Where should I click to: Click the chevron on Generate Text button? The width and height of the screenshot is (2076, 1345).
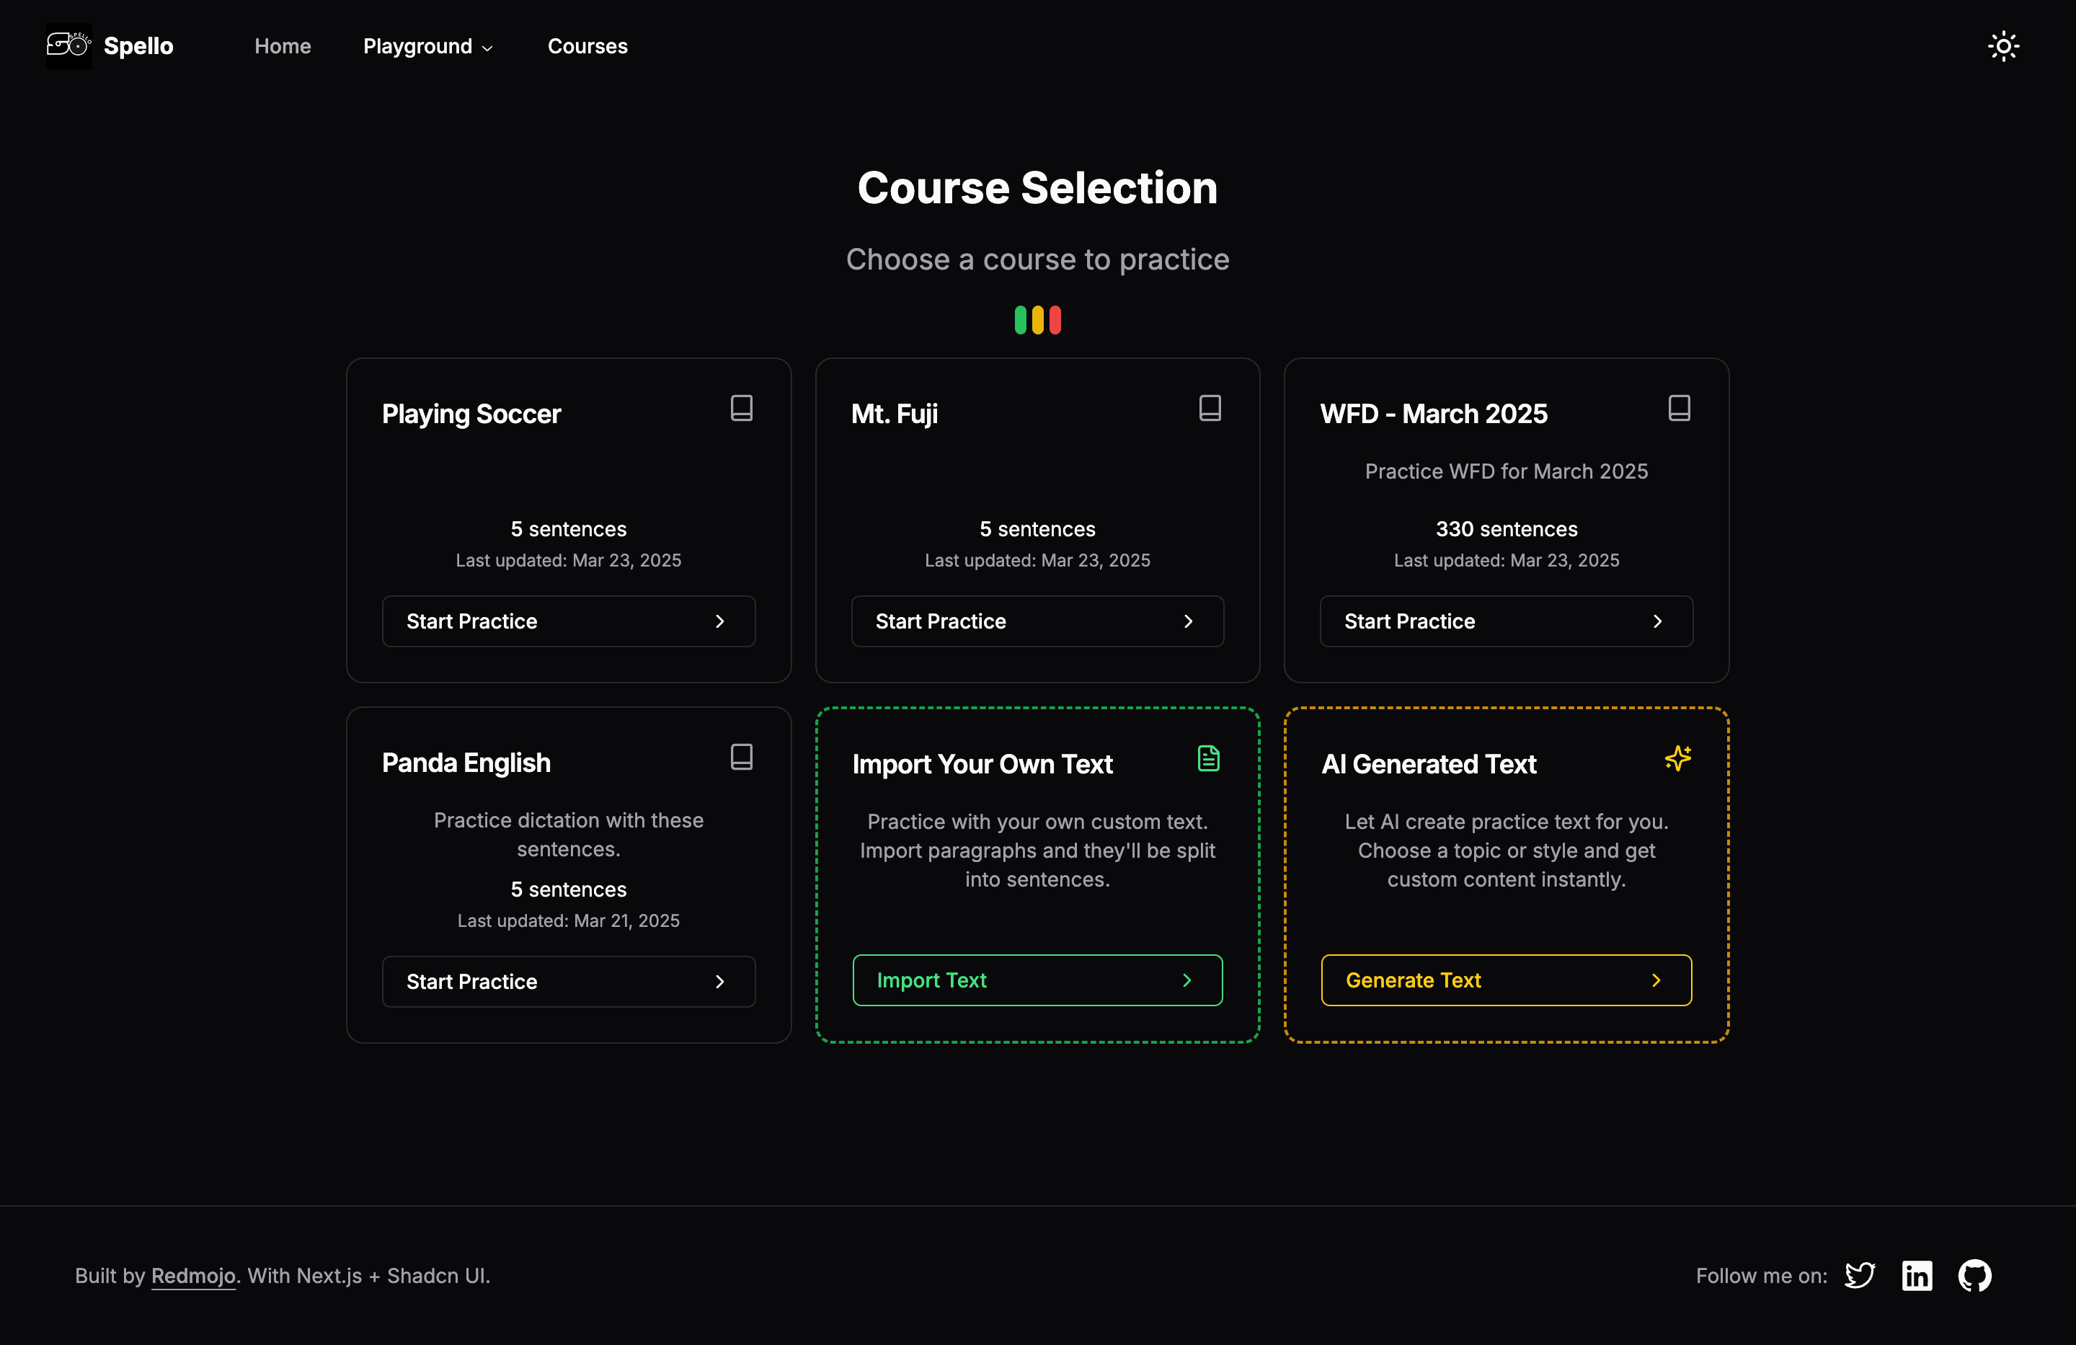1656,980
